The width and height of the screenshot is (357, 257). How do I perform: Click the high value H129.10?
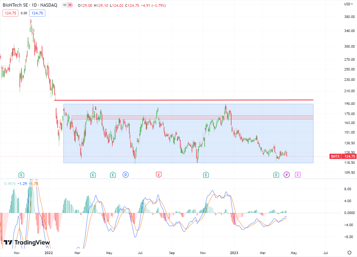coord(101,5)
